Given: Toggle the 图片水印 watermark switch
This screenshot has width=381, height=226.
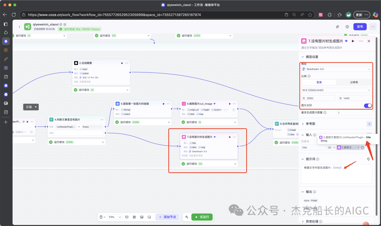Looking at the screenshot, I should click(x=368, y=106).
